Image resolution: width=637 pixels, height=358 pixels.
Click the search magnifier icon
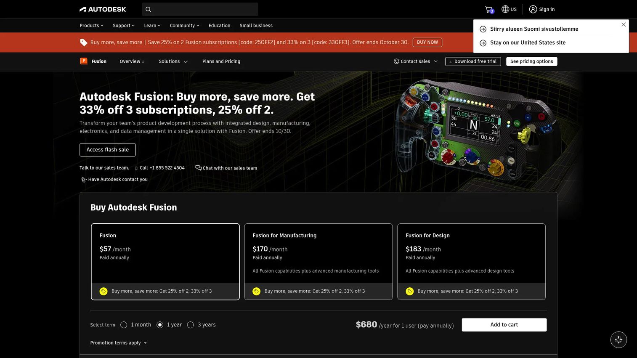pyautogui.click(x=148, y=9)
